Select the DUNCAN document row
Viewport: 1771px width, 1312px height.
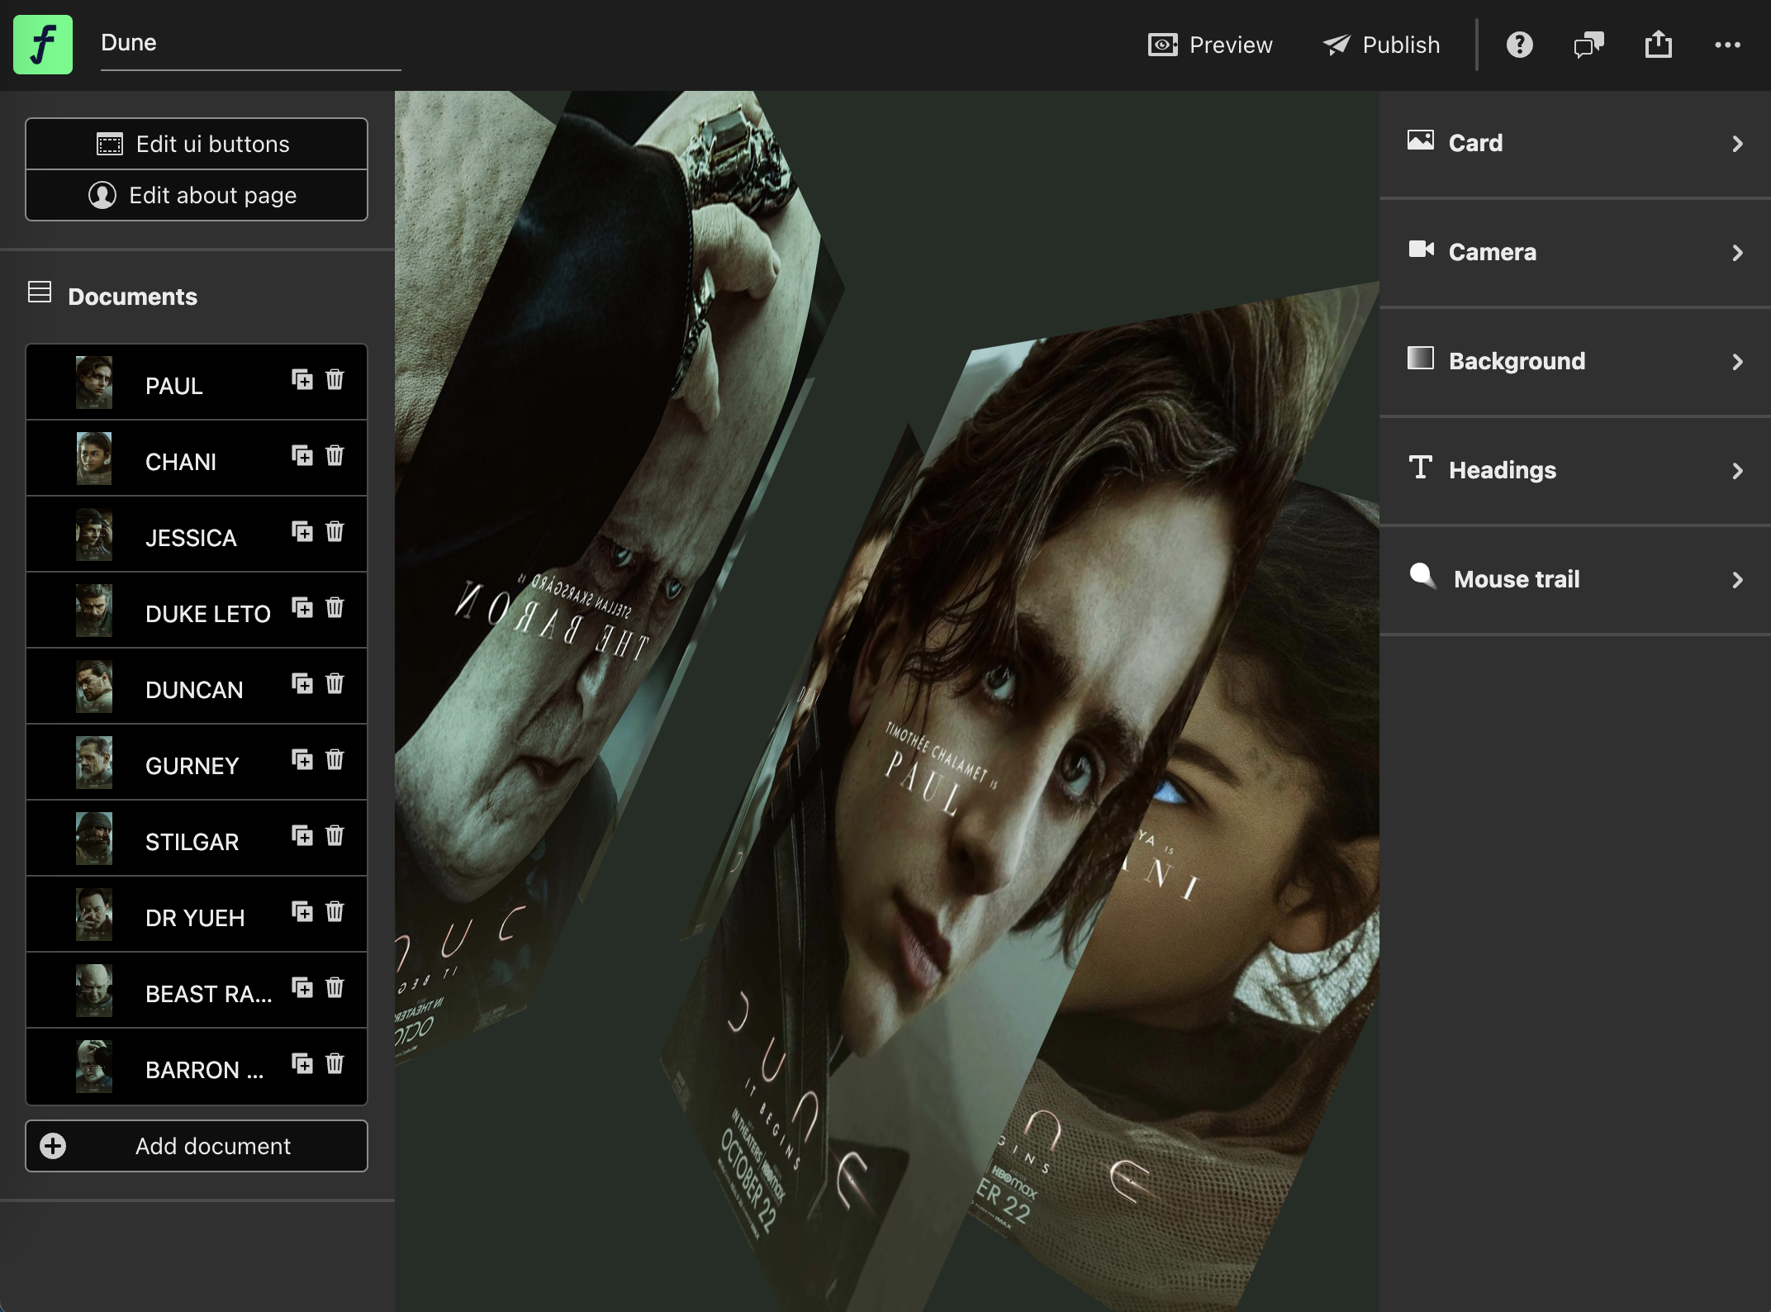click(197, 687)
